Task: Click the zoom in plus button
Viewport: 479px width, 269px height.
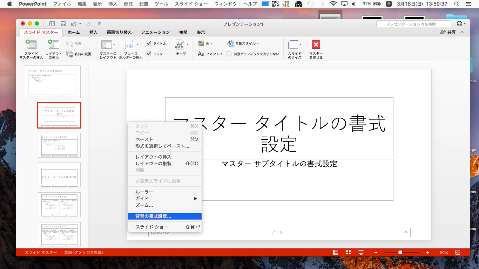Action: pos(428,253)
